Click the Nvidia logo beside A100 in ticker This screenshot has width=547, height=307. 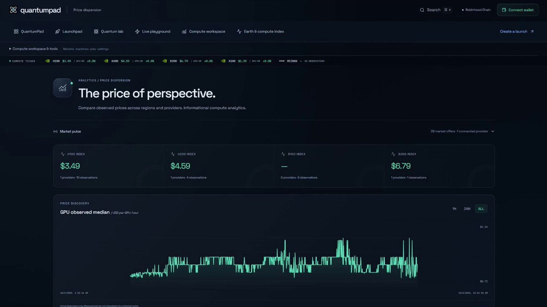[223, 60]
